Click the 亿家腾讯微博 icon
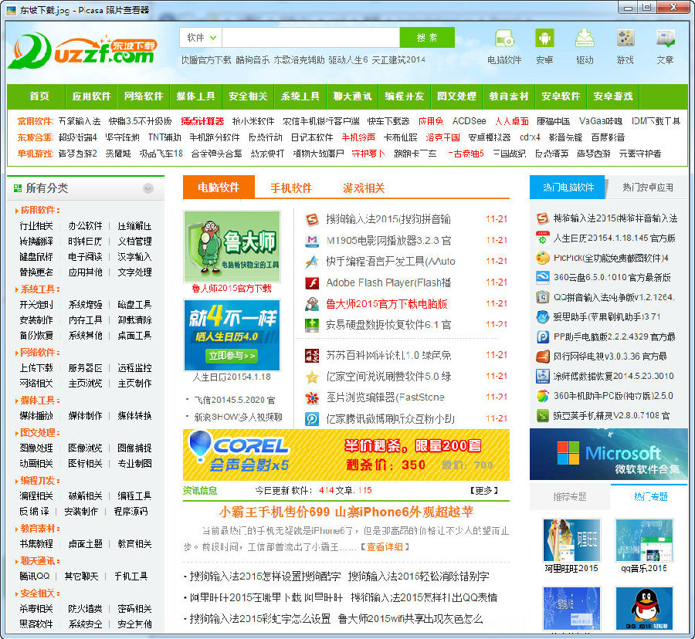Viewport: 695px width, 639px height. [312, 419]
